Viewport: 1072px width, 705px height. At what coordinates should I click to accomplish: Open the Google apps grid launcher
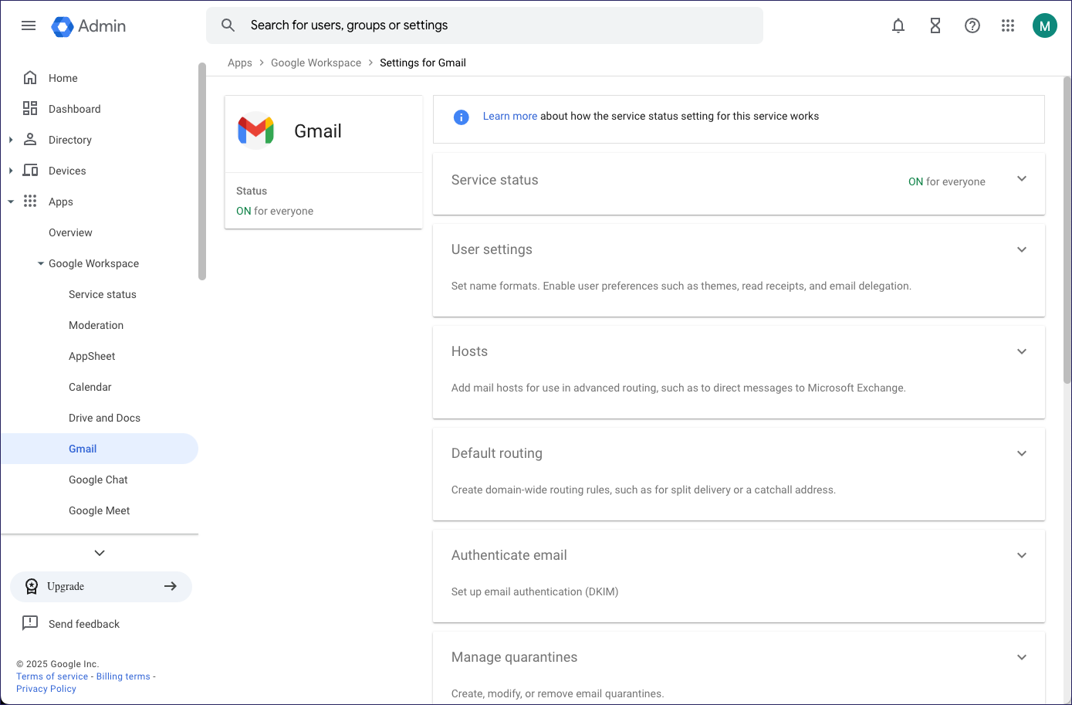tap(1008, 25)
